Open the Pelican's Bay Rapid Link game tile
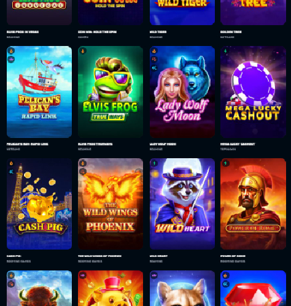The height and width of the screenshot is (306, 291). pos(39,92)
